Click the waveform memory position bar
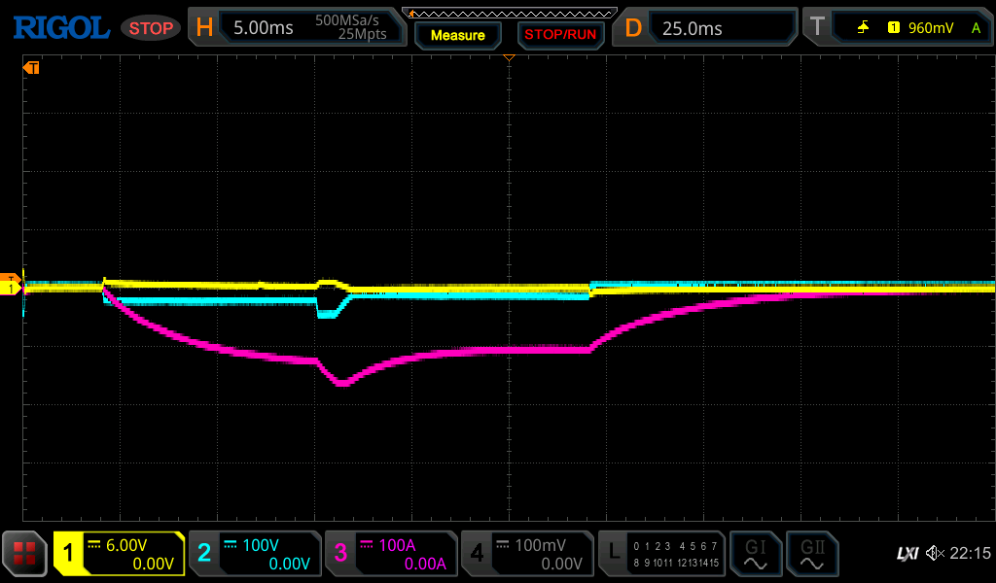This screenshot has width=996, height=583. pyautogui.click(x=509, y=13)
